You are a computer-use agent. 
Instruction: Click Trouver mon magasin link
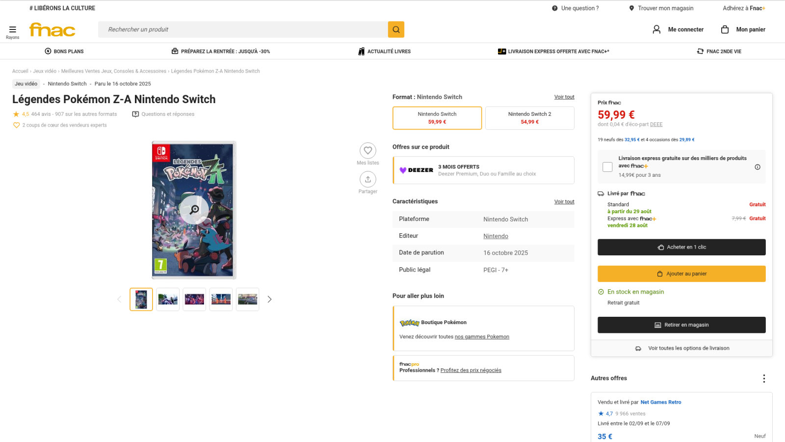point(665,8)
